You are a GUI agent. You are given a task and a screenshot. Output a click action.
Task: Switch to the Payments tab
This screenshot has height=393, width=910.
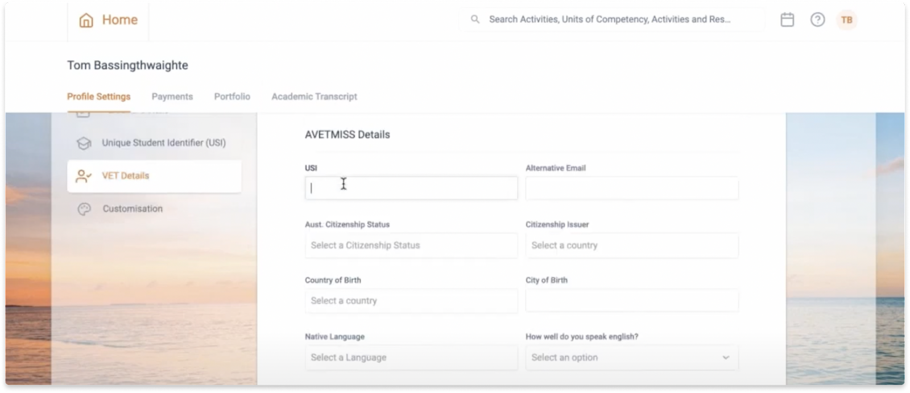coord(172,97)
